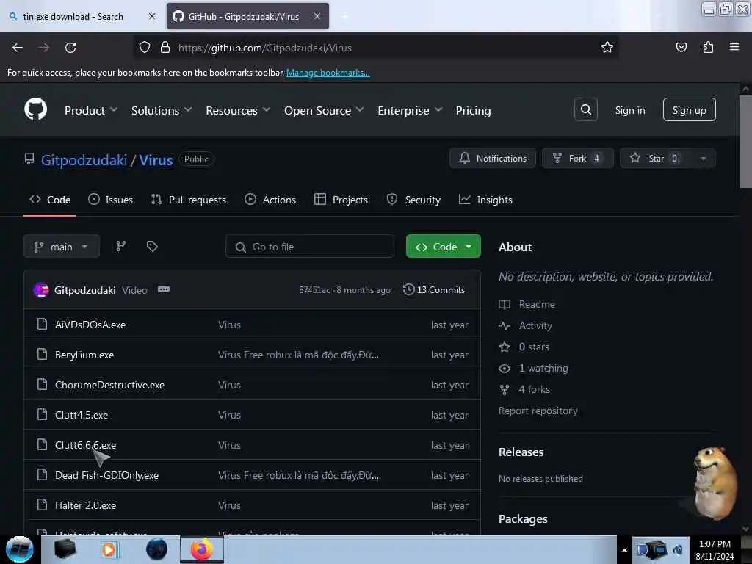Open the Pull requests tab
This screenshot has height=564, width=752.
pyautogui.click(x=189, y=200)
